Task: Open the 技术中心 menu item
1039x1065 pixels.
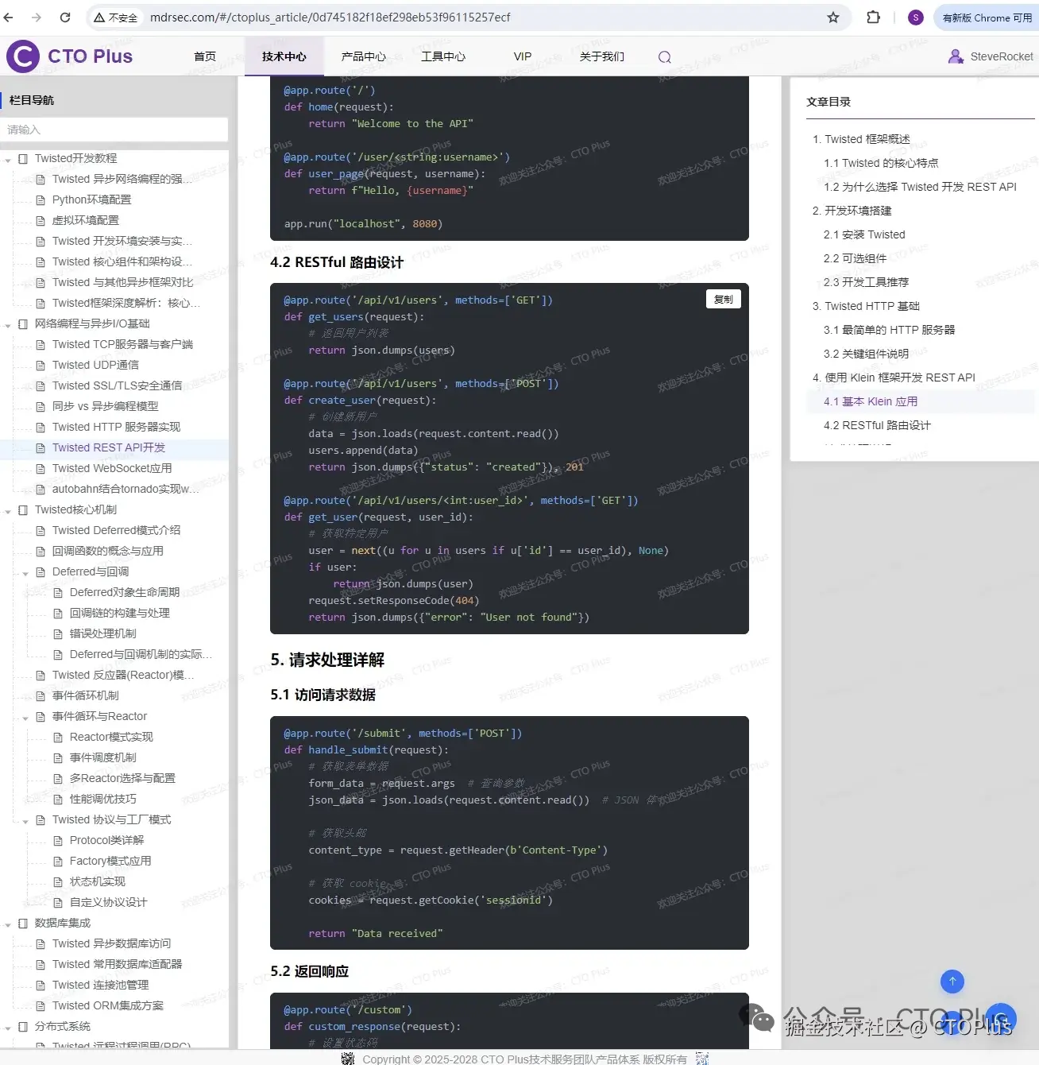Action: click(x=284, y=56)
